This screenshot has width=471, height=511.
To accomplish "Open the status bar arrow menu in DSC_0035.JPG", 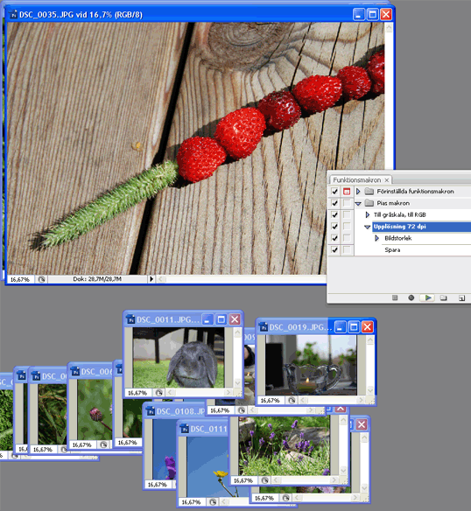I will click(151, 279).
